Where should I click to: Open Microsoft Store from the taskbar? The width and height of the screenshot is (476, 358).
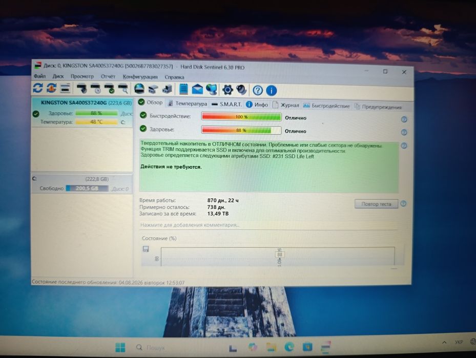pos(307,347)
